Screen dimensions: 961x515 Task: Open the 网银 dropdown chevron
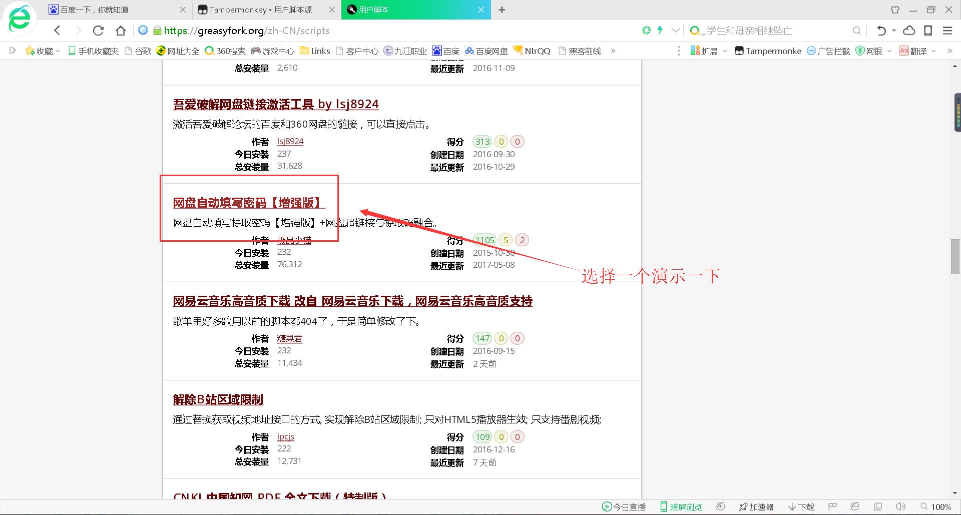click(x=889, y=51)
